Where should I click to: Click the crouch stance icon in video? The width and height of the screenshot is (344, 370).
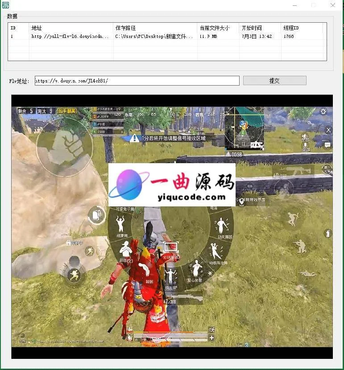click(299, 245)
